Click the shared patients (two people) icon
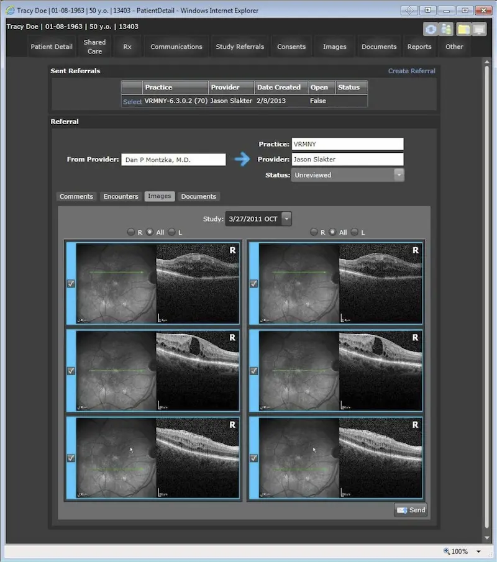This screenshot has height=562, width=497. (446, 29)
